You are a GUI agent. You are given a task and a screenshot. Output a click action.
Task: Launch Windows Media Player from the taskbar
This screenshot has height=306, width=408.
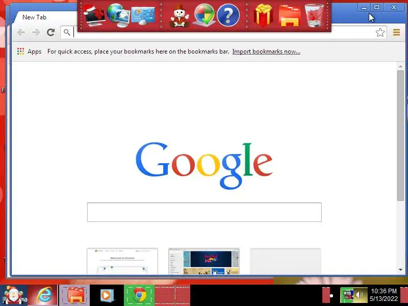107,295
